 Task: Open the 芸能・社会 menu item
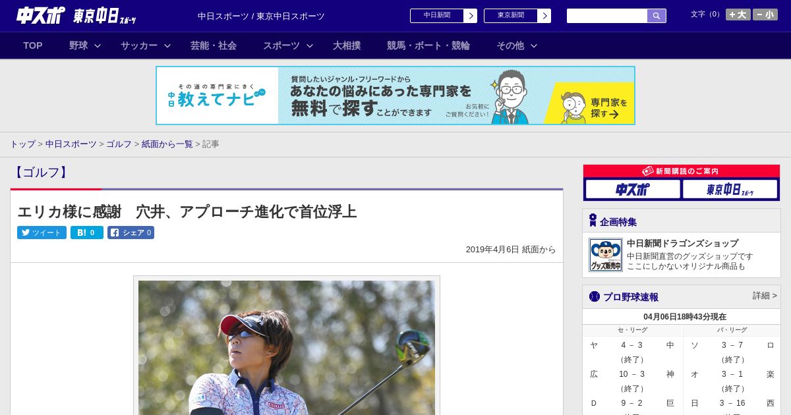[x=214, y=45]
